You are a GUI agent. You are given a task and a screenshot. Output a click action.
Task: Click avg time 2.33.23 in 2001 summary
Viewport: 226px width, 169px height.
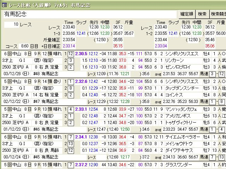pos(169,129)
